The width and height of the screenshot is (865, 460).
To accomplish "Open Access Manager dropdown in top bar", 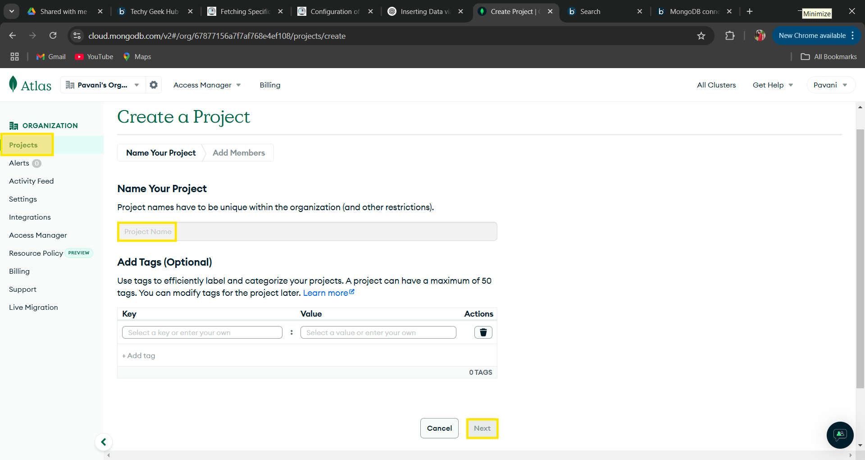I will (x=207, y=85).
